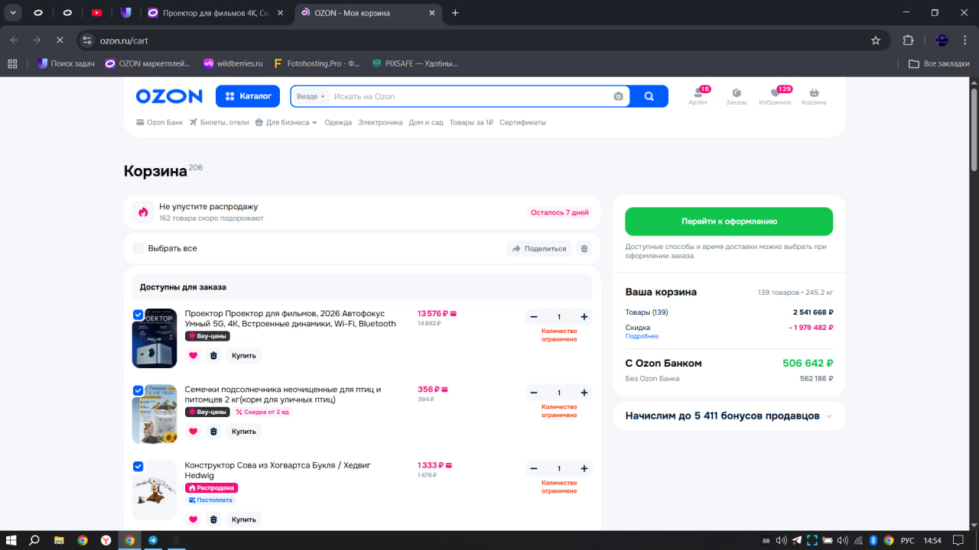This screenshot has width=979, height=550.
Task: Increase the Проектор quantity with plus
Action: [584, 317]
